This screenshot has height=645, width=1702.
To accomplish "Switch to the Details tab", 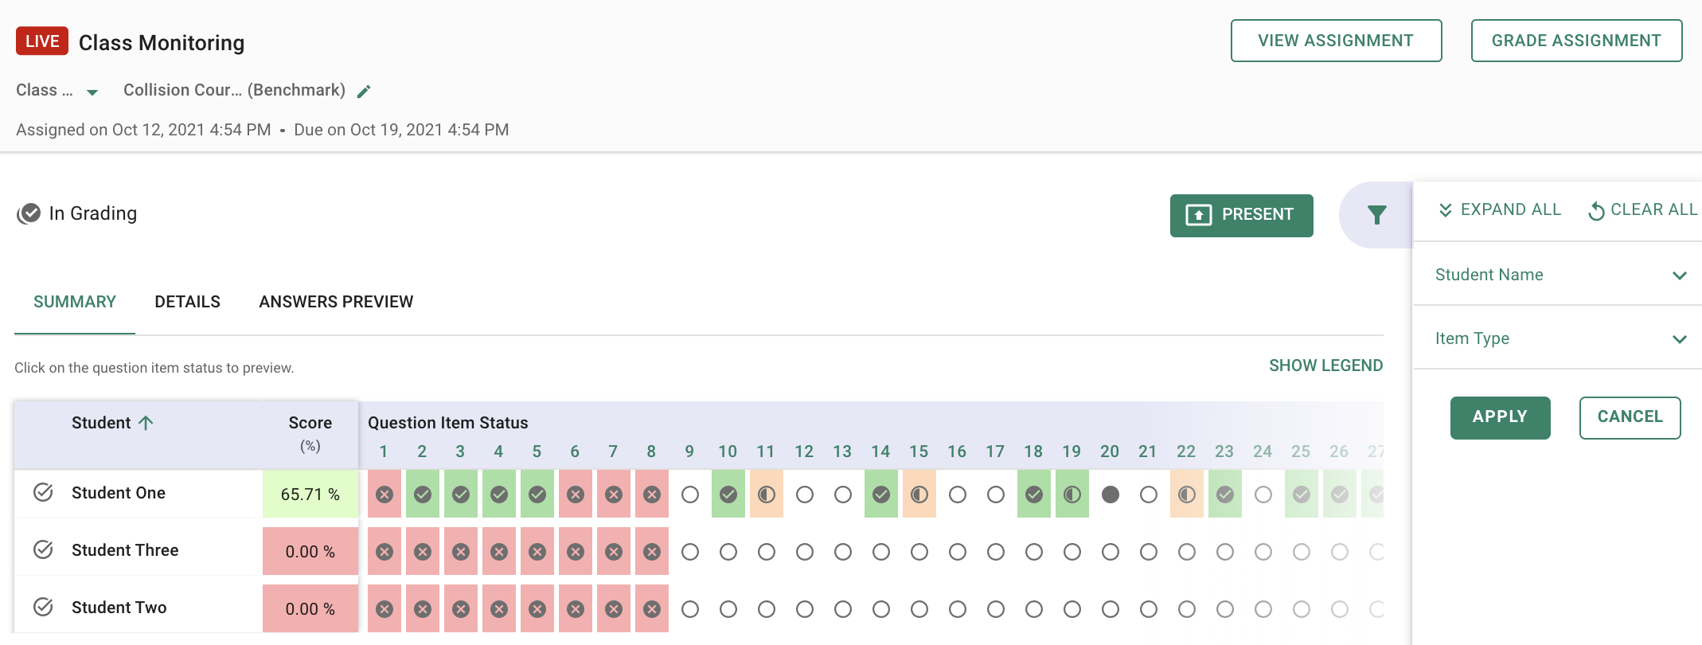I will click(x=187, y=302).
